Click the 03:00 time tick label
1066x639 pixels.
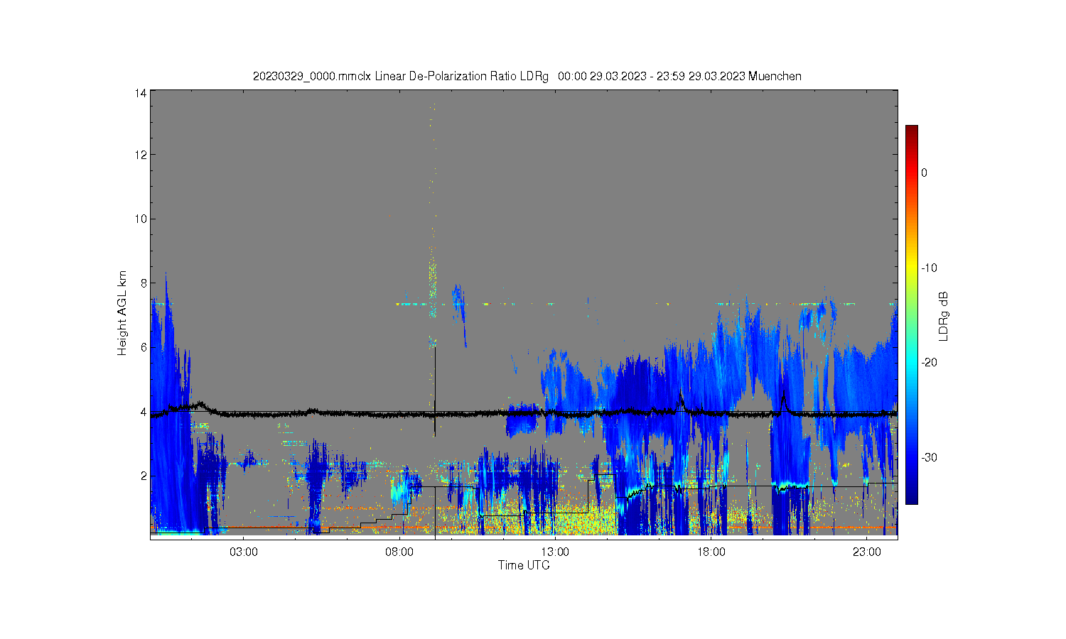244,552
